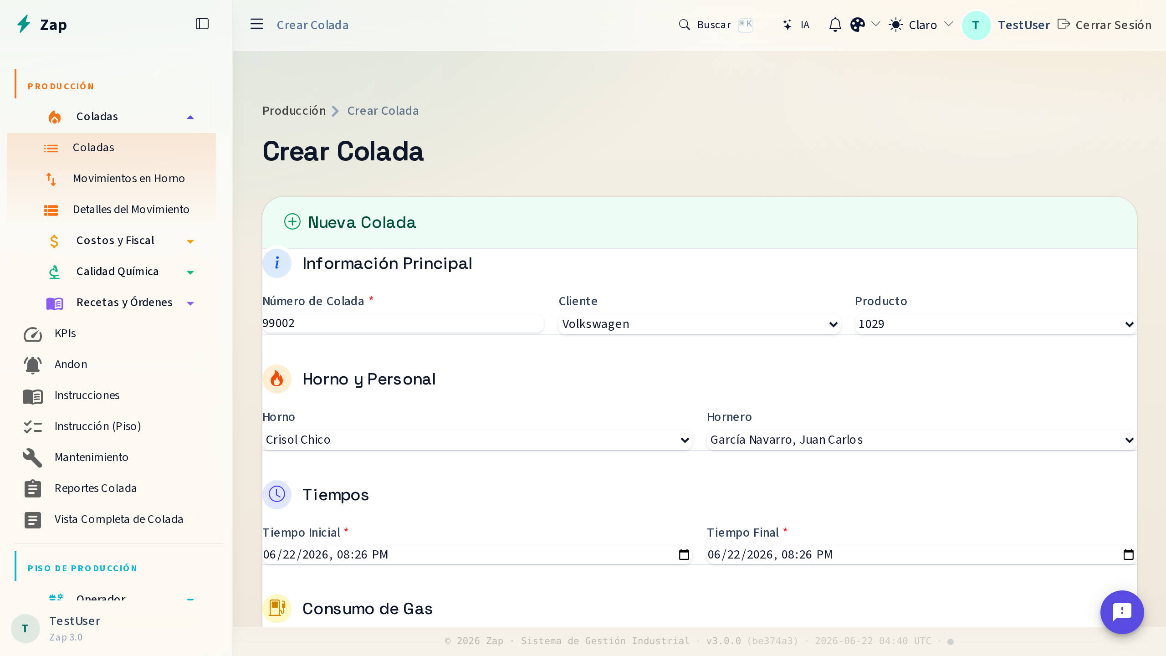Click the Calidad Química microscope icon
This screenshot has width=1166, height=656.
54,272
